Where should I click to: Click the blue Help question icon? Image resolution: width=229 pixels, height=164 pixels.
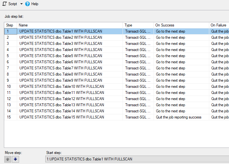(x=27, y=4)
